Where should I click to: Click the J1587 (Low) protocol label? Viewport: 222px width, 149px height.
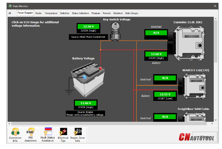point(165,99)
